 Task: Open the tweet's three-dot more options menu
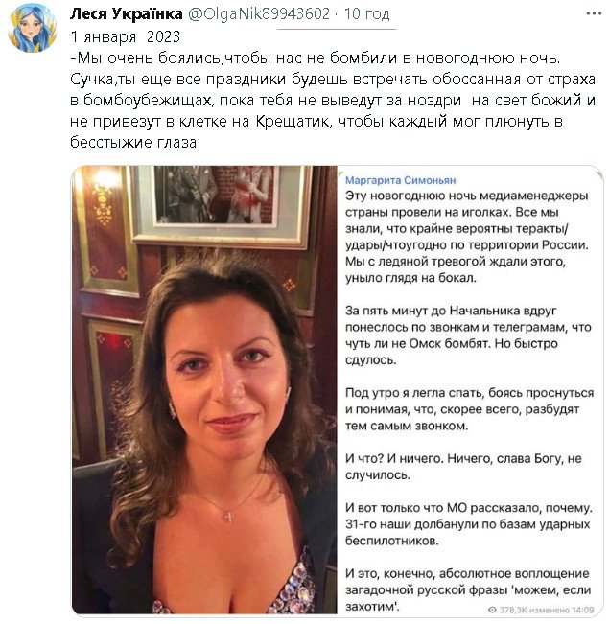point(594,14)
